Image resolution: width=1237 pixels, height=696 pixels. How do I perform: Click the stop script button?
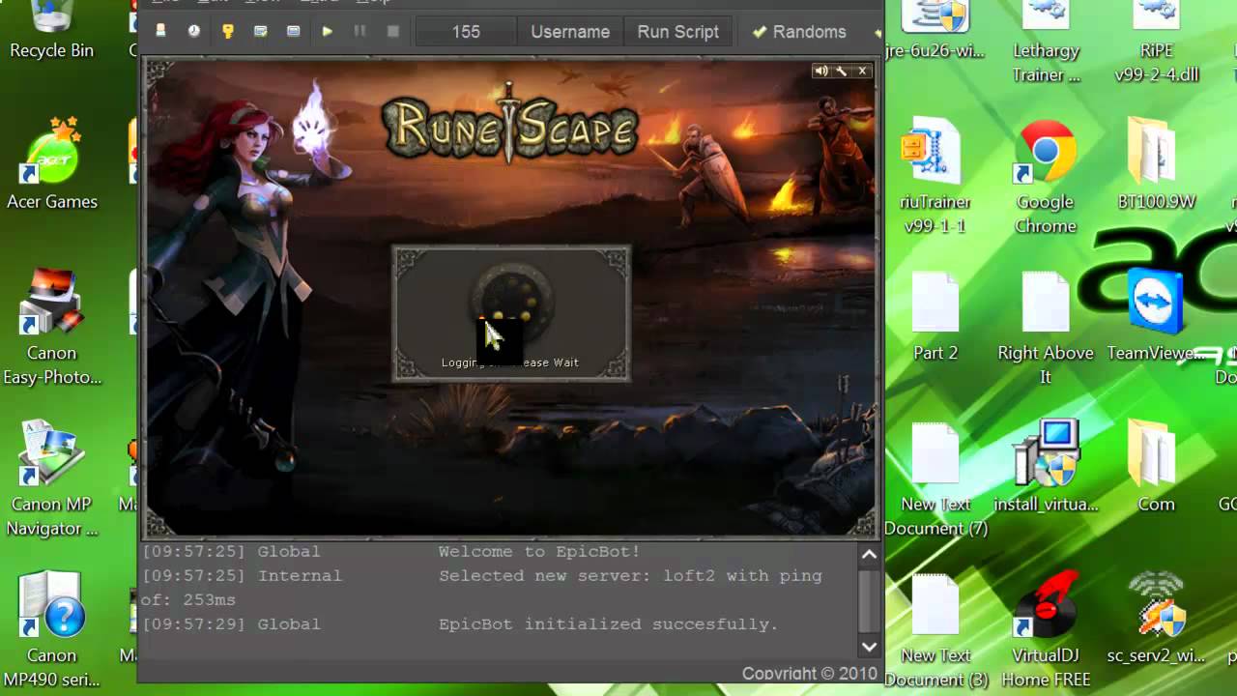393,31
